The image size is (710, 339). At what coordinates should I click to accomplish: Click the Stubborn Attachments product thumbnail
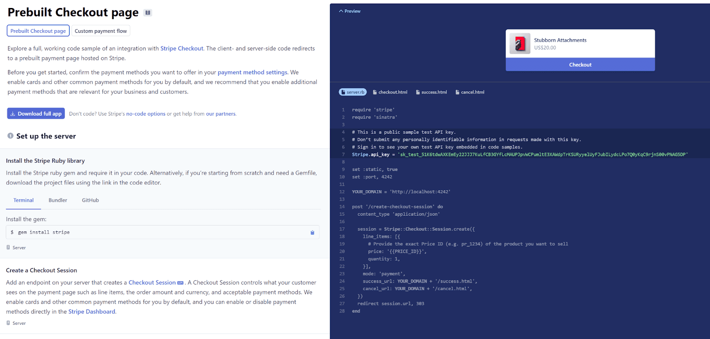(x=520, y=44)
